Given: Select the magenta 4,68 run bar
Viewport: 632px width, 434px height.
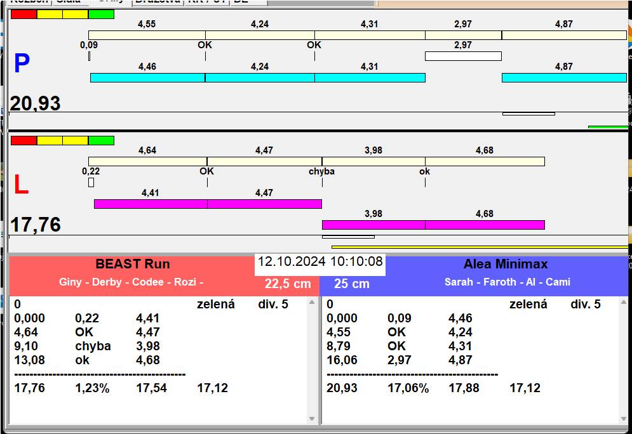Looking at the screenshot, I should [485, 225].
